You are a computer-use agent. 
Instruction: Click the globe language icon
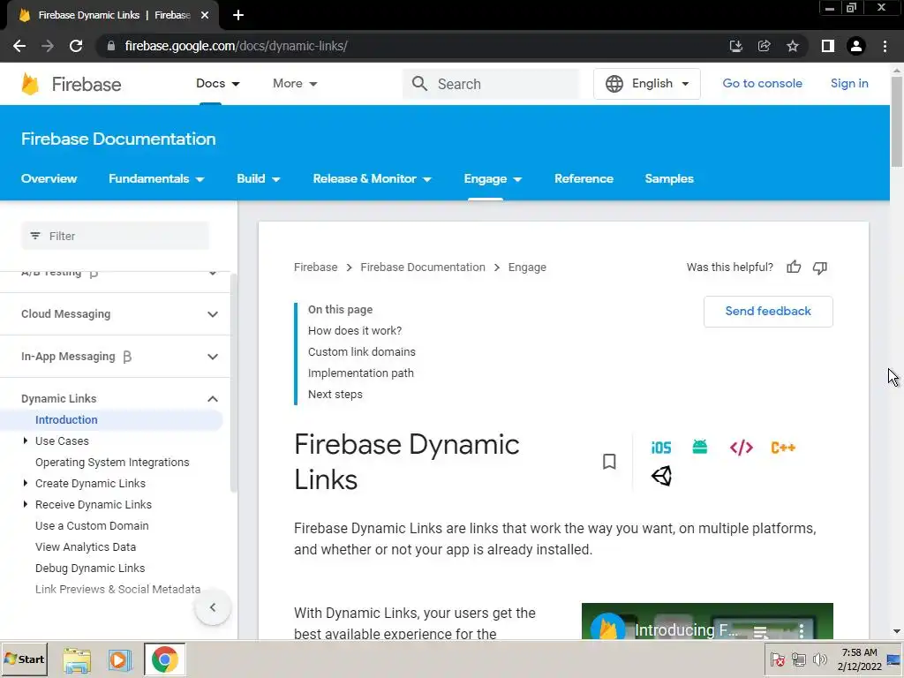point(614,84)
